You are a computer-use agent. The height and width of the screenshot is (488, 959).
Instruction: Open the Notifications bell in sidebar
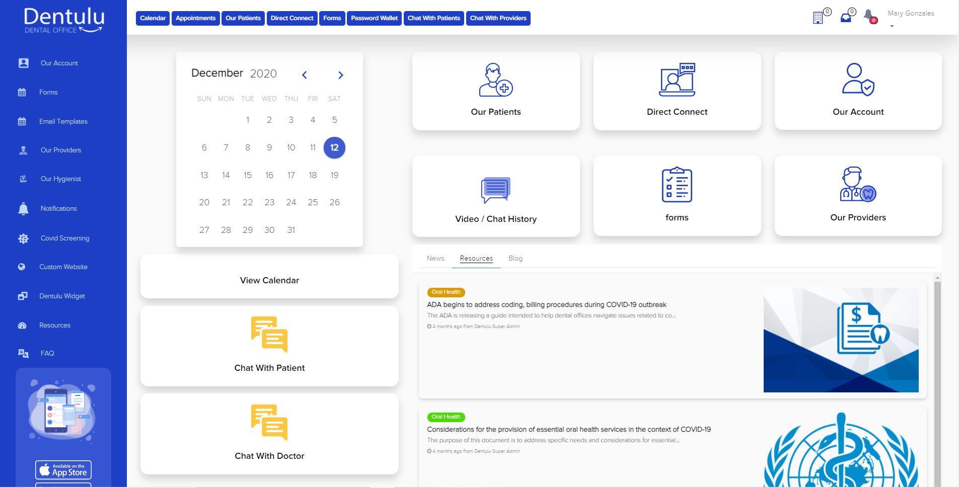point(23,208)
